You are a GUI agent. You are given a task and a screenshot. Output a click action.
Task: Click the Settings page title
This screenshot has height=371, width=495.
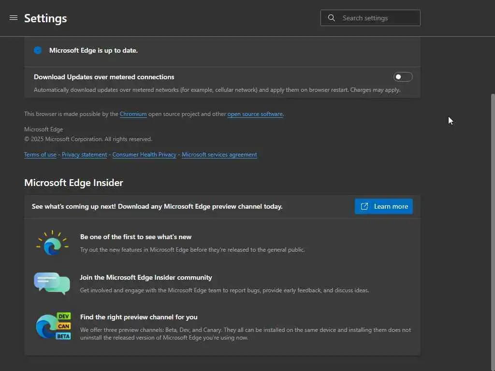[45, 18]
